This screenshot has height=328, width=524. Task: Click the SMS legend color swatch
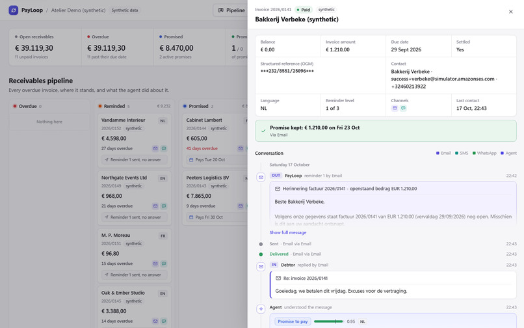click(x=456, y=154)
